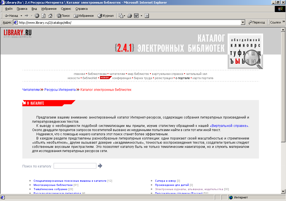This screenshot has height=201, width=286.
Task: Click Каталог электронных библиотек breadcrumb
Action: (106, 90)
